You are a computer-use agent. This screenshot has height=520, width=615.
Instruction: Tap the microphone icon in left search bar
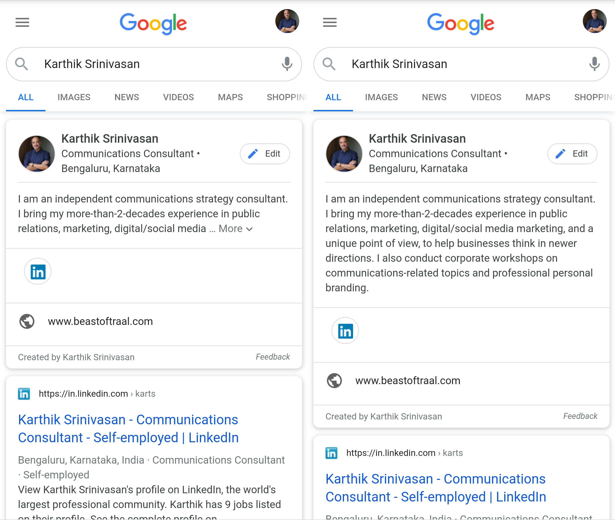287,64
